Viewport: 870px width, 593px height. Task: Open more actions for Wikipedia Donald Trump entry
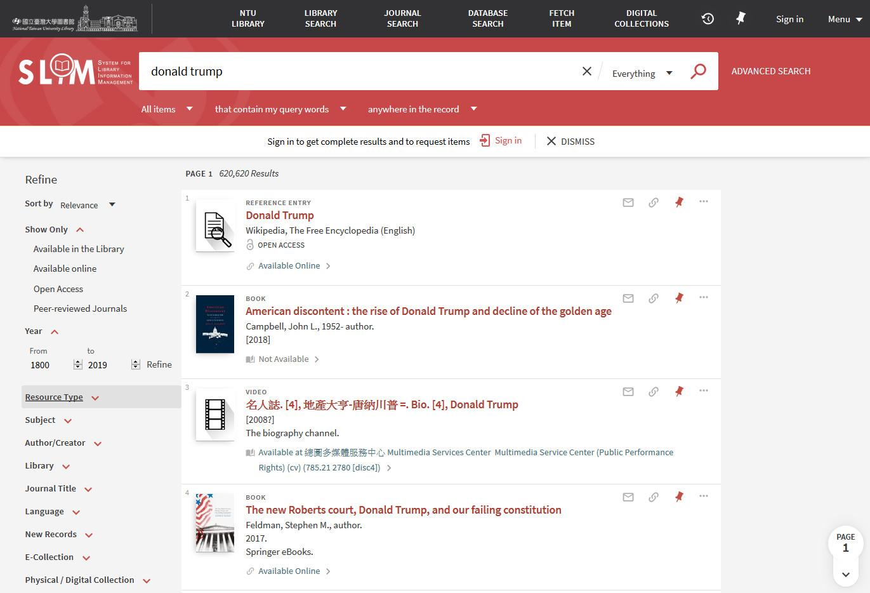pyautogui.click(x=704, y=201)
